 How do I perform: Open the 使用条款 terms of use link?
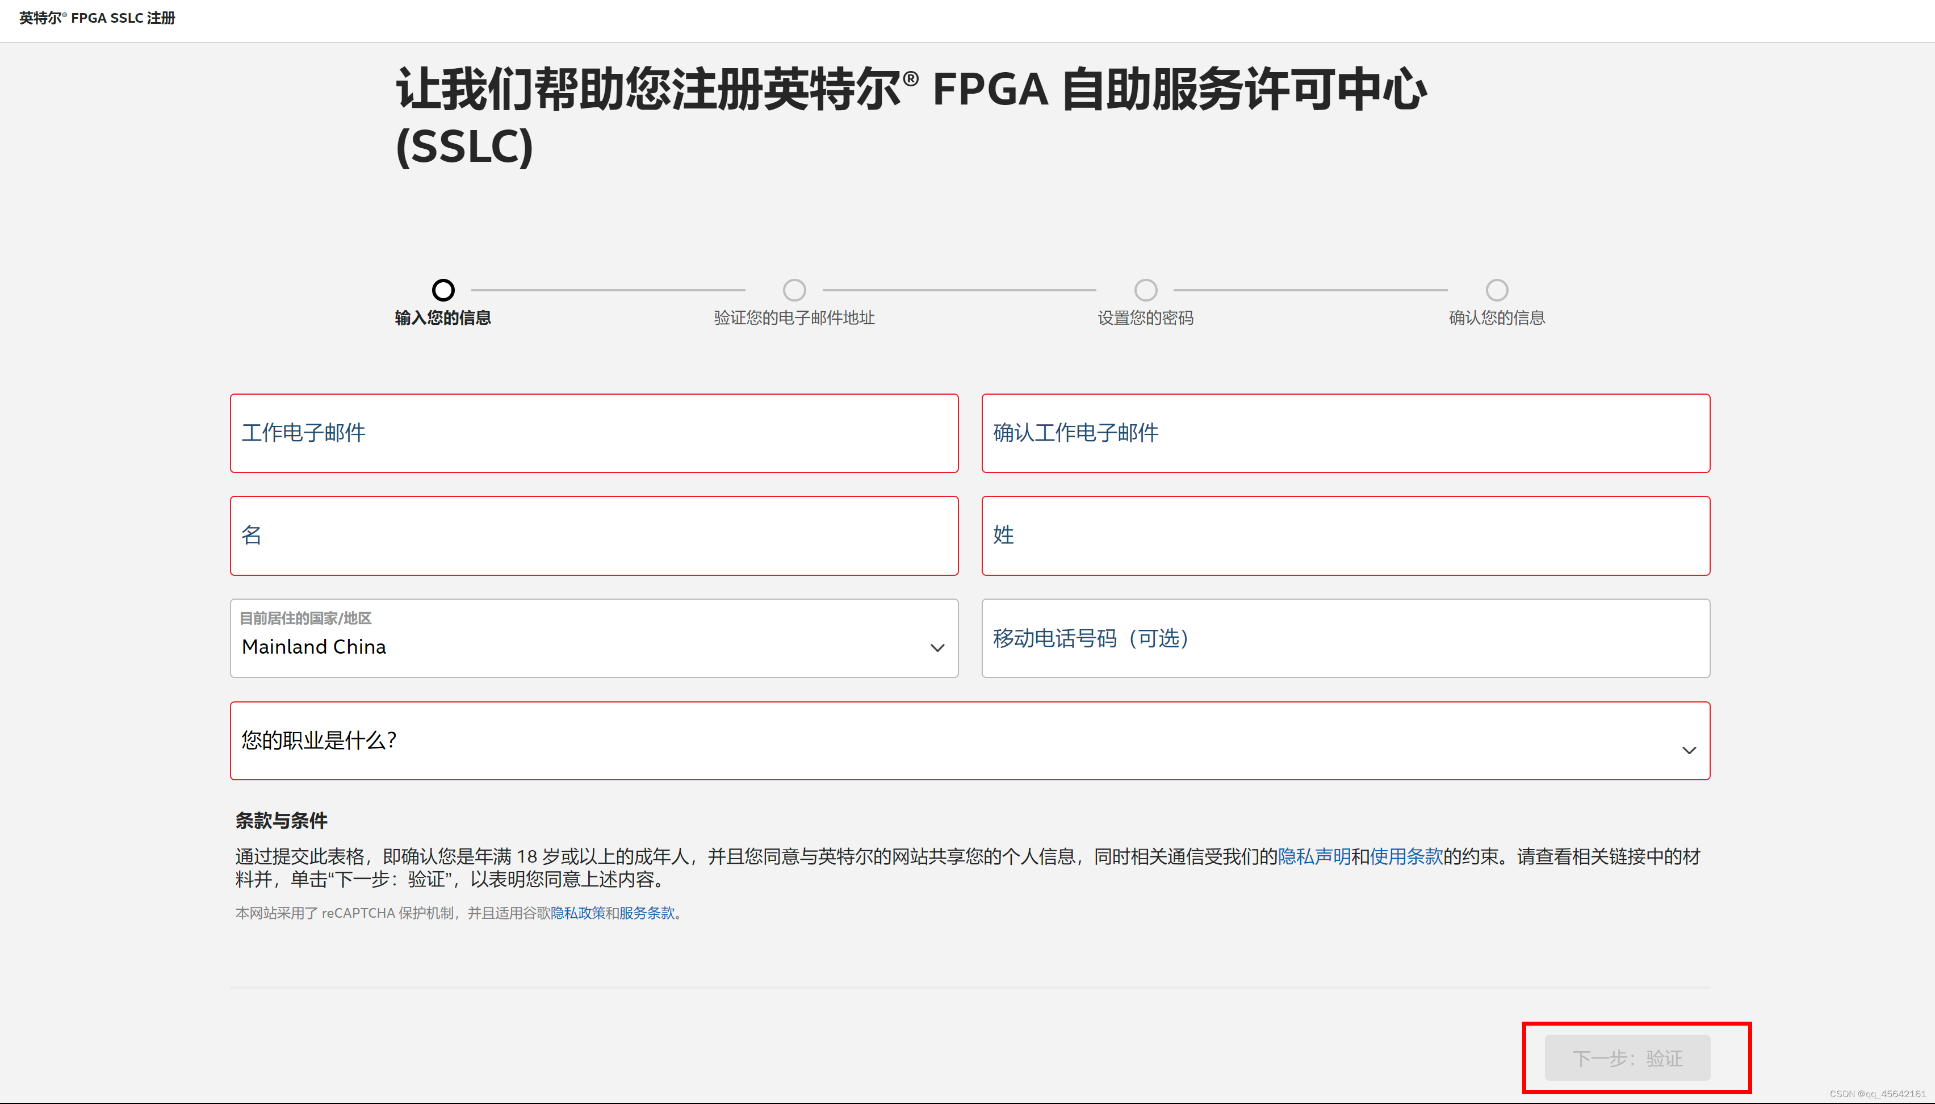point(1406,856)
